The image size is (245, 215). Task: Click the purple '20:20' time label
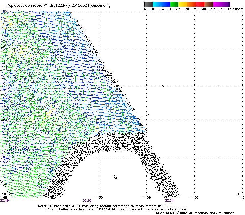coord(87,201)
